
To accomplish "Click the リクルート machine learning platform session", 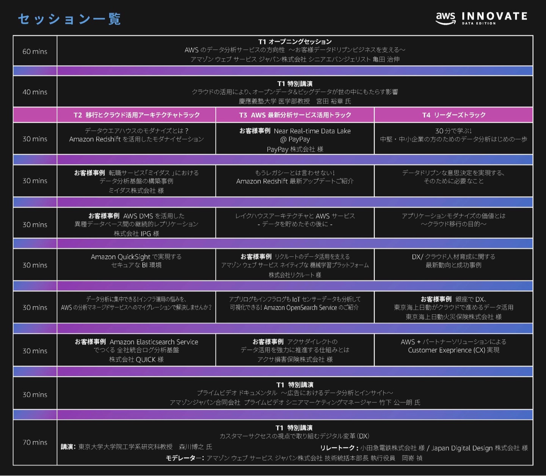I will coord(295,265).
